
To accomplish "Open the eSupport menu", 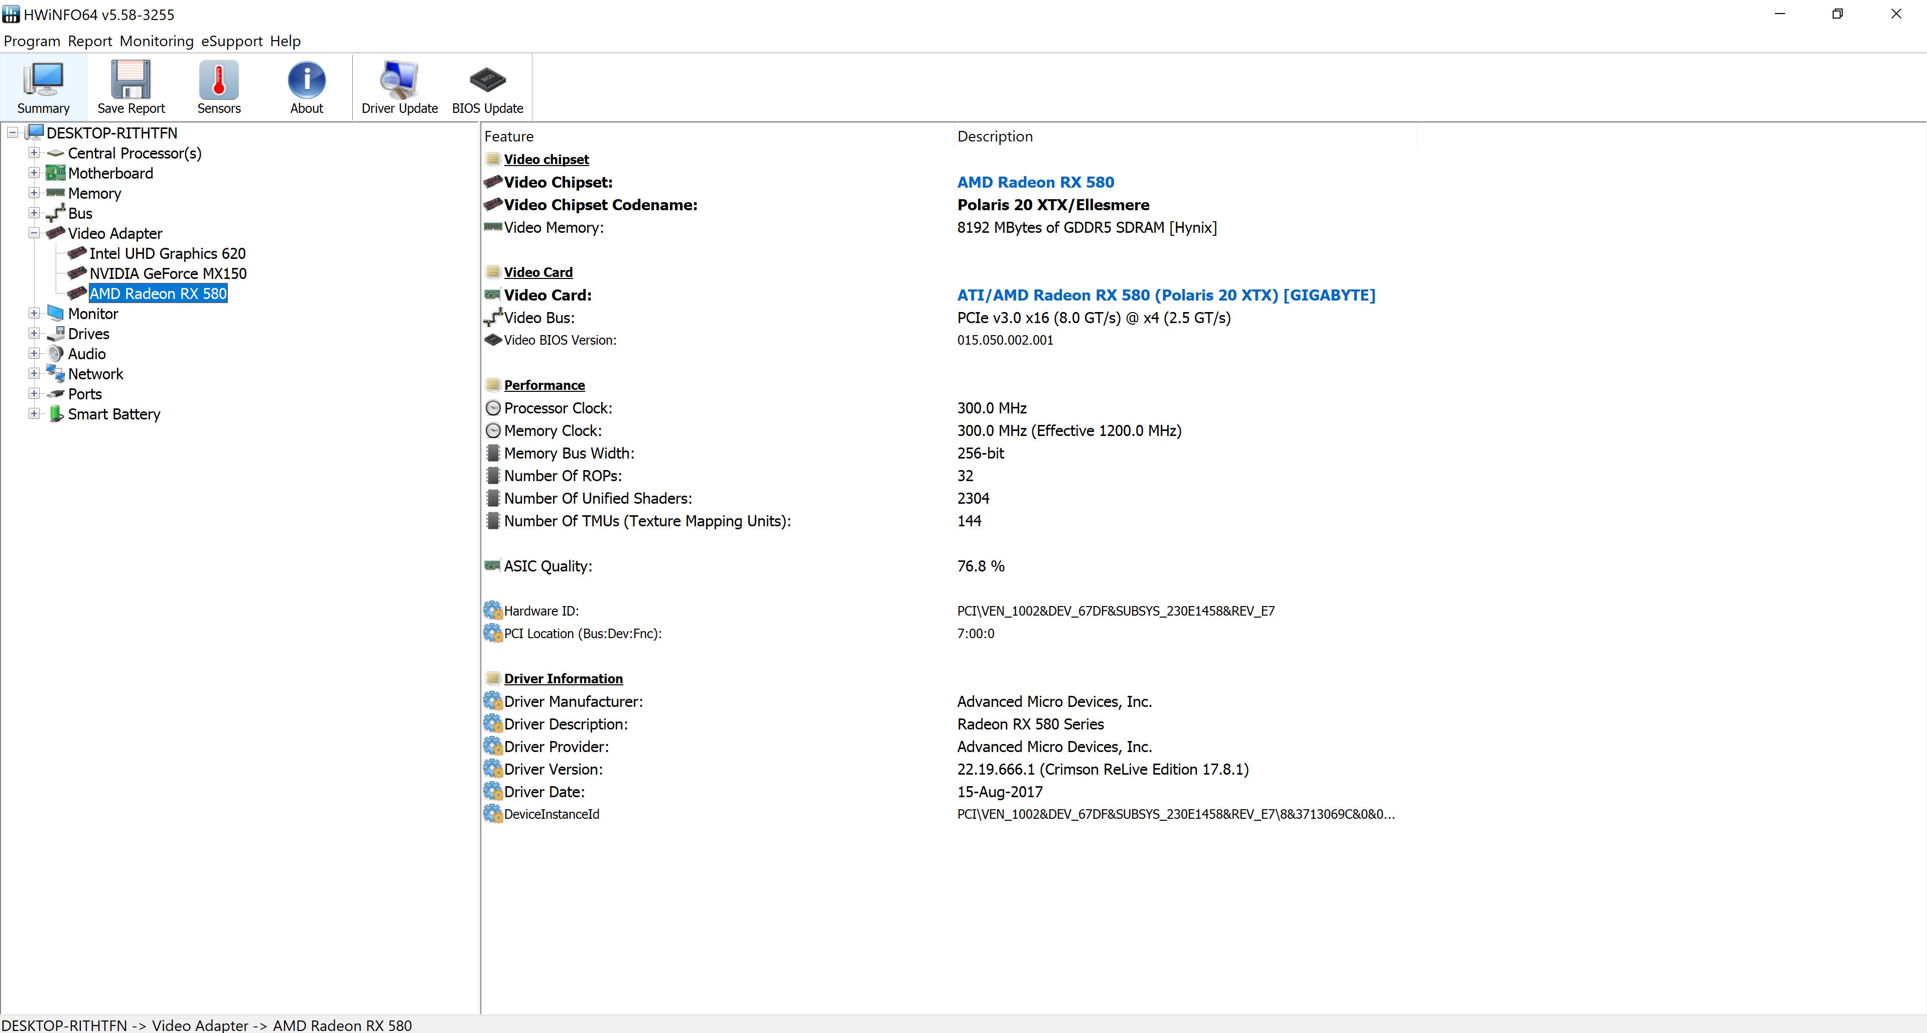I will click(232, 41).
